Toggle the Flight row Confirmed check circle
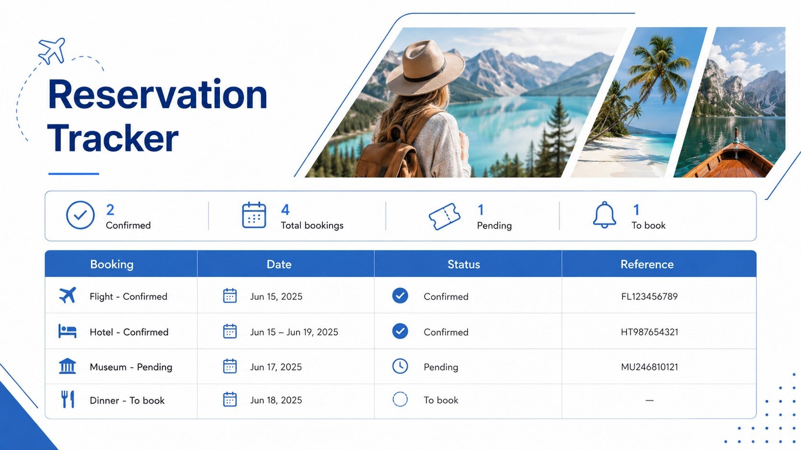Image resolution: width=801 pixels, height=450 pixels. 400,296
